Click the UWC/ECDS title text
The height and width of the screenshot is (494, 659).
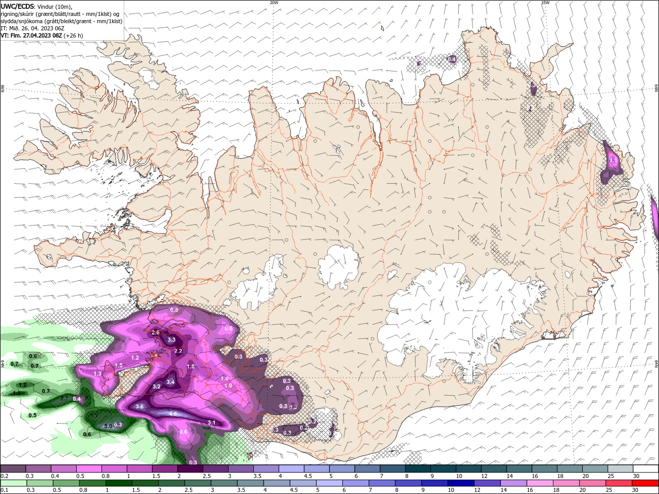(18, 6)
